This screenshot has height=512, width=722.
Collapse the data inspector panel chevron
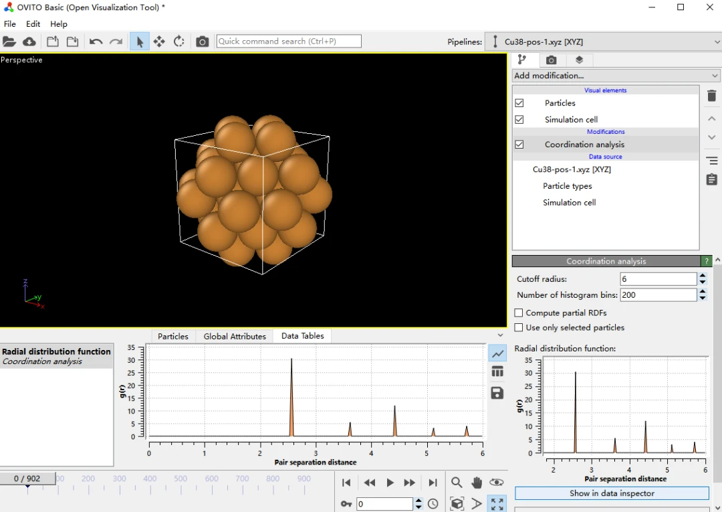501,335
